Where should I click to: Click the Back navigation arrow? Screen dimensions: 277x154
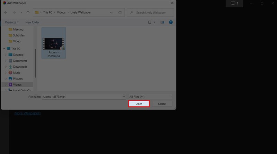6,12
